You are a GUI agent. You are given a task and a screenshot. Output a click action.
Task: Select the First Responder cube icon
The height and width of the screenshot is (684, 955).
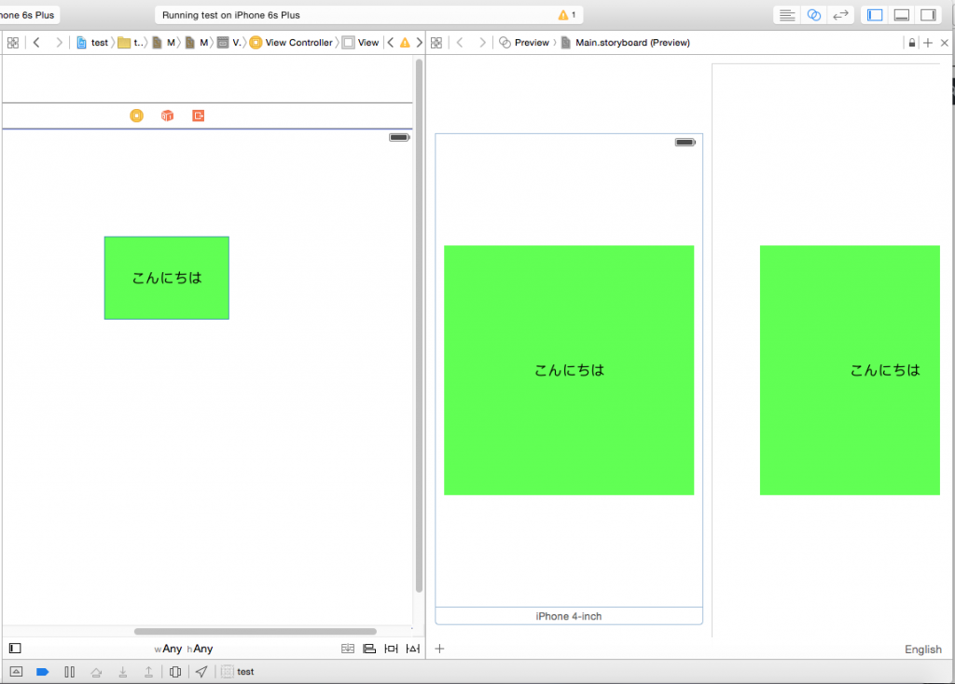click(x=167, y=116)
